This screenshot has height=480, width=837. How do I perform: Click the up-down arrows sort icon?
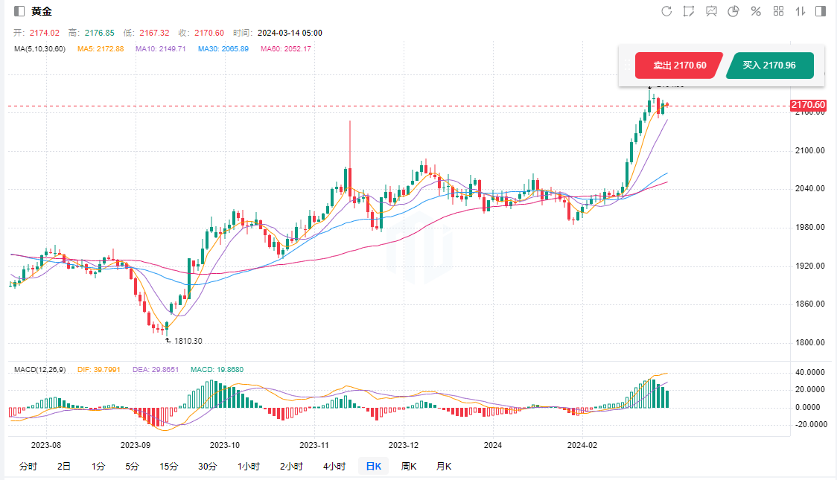(801, 11)
